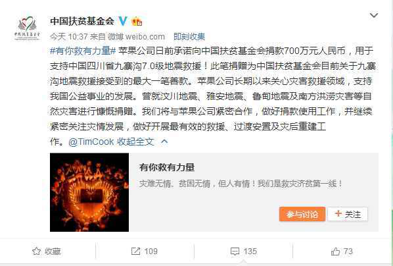
Task: Open the post options chevron menu
Action: tap(374, 16)
